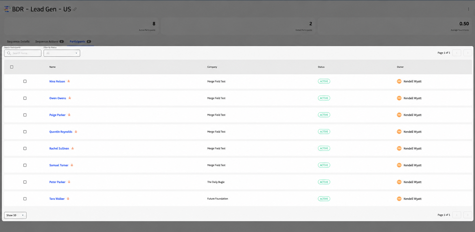The height and width of the screenshot is (232, 475).
Task: Open the three-dot more options menu
Action: pos(468,9)
